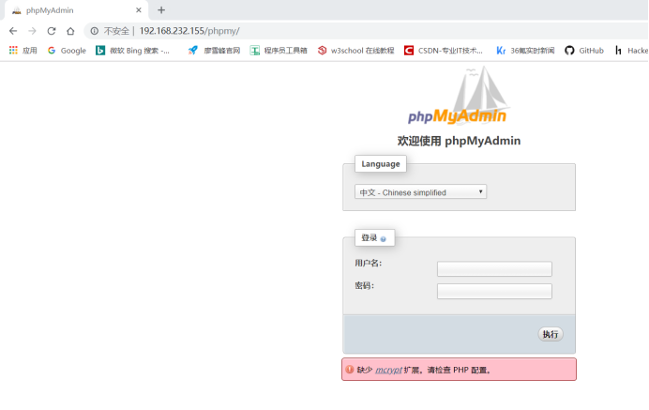Follow the mcrypt link in the error
Screen dimensions: 649x410
(x=388, y=370)
